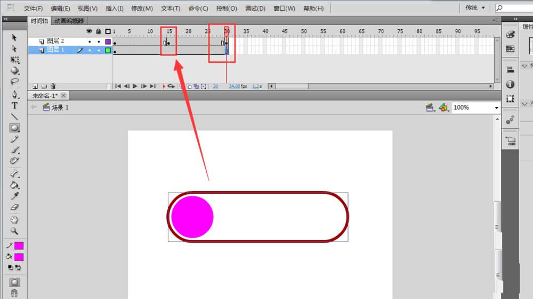The width and height of the screenshot is (533, 299).
Task: Expand the right panel dock arrows
Action: [x=515, y=19]
